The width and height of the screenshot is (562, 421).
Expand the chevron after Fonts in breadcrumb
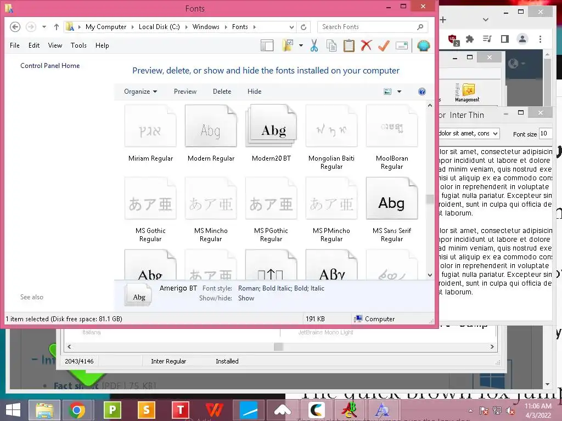pos(255,27)
